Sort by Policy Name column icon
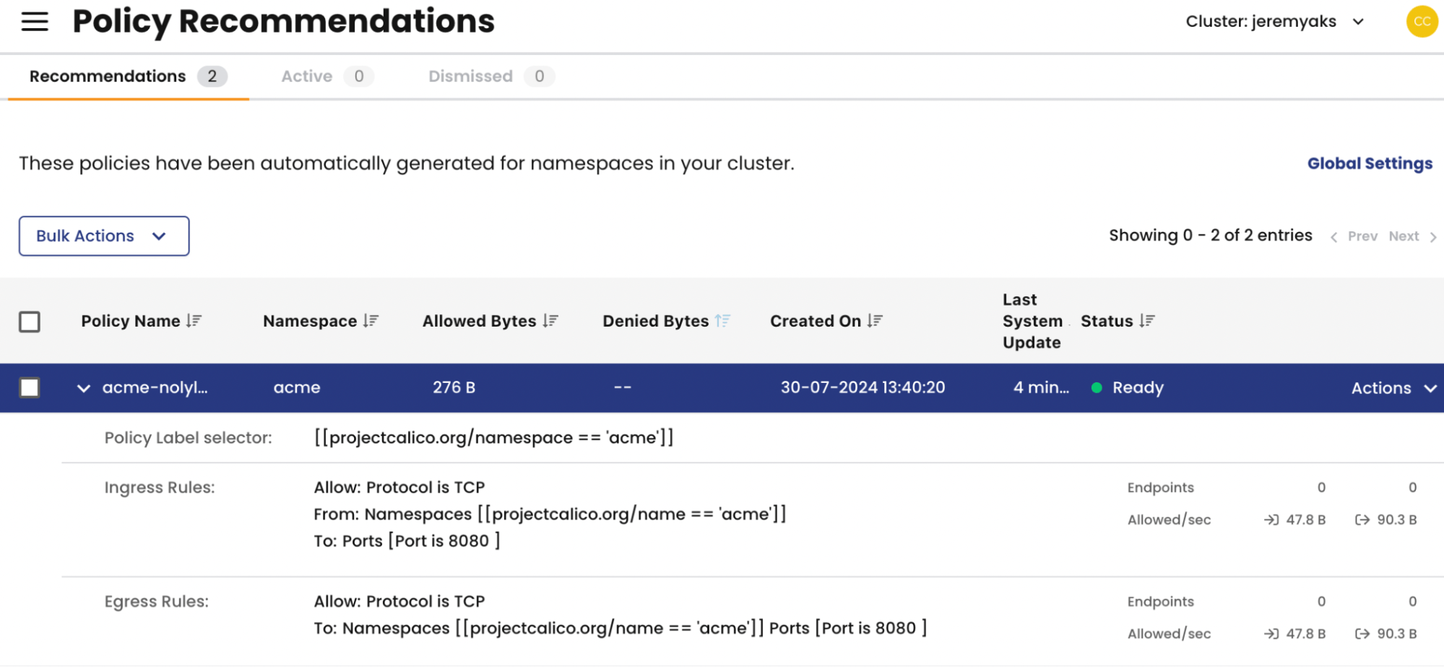Screen dimensions: 1444x667 (x=194, y=321)
